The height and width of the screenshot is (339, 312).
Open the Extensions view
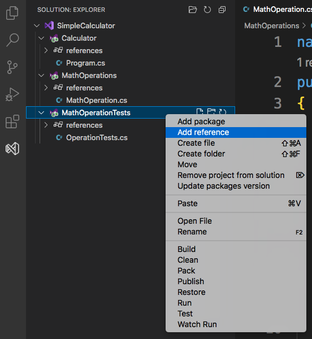pyautogui.click(x=12, y=121)
